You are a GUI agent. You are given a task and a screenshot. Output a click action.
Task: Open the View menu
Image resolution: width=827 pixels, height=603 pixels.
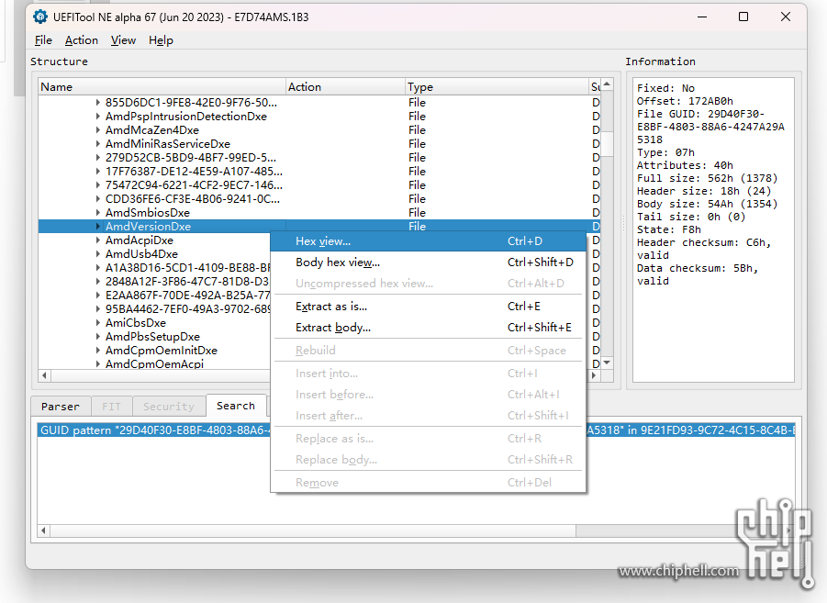coord(123,40)
